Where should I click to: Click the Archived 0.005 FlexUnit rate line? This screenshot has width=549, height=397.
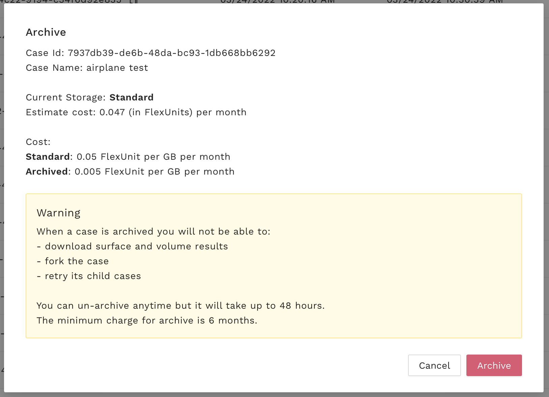(x=130, y=172)
